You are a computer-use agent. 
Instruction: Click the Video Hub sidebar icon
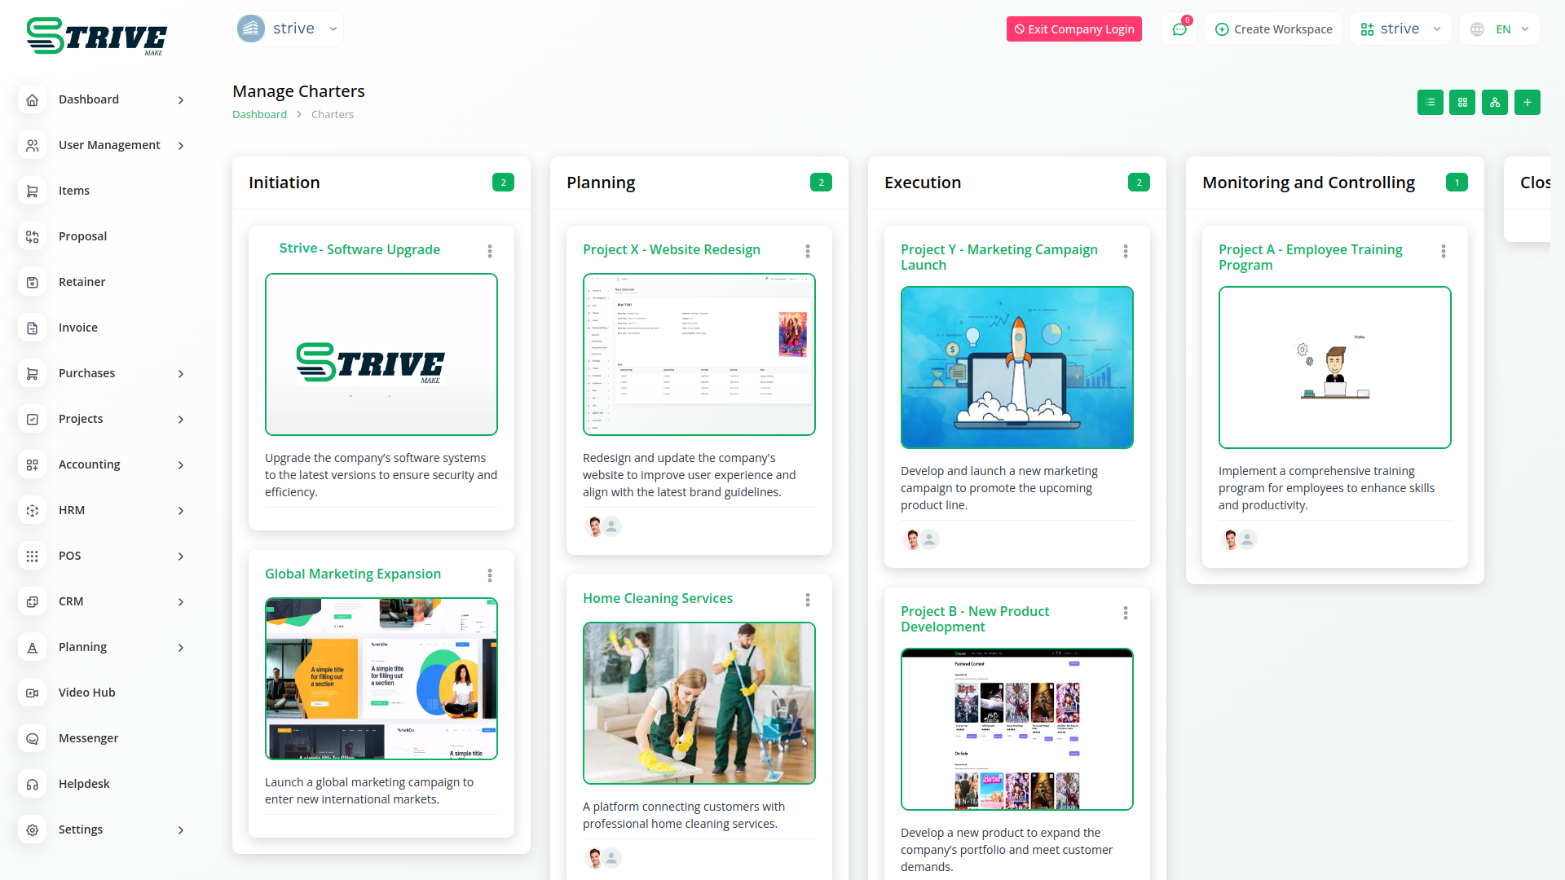33,693
